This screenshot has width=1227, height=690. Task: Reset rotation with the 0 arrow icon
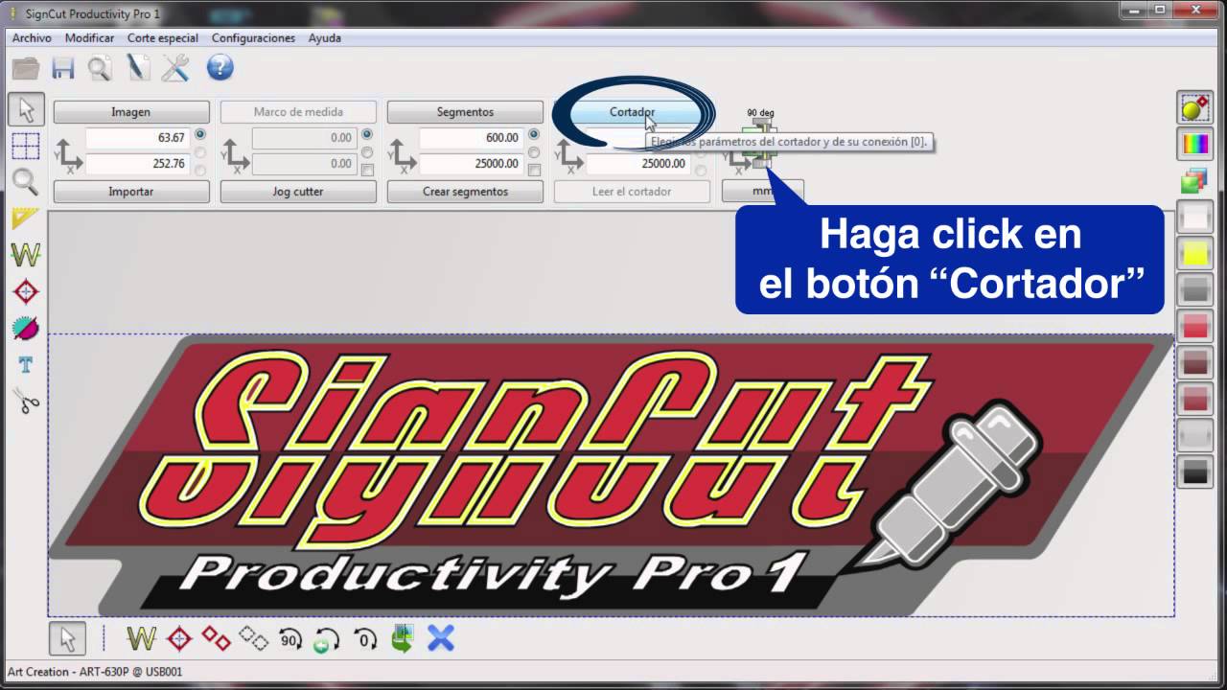click(365, 638)
